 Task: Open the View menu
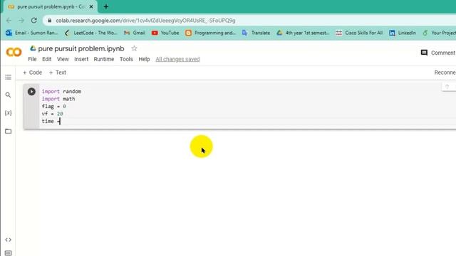(x=63, y=59)
